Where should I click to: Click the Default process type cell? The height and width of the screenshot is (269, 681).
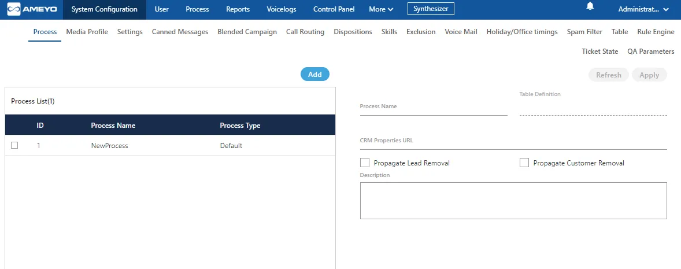pyautogui.click(x=231, y=146)
